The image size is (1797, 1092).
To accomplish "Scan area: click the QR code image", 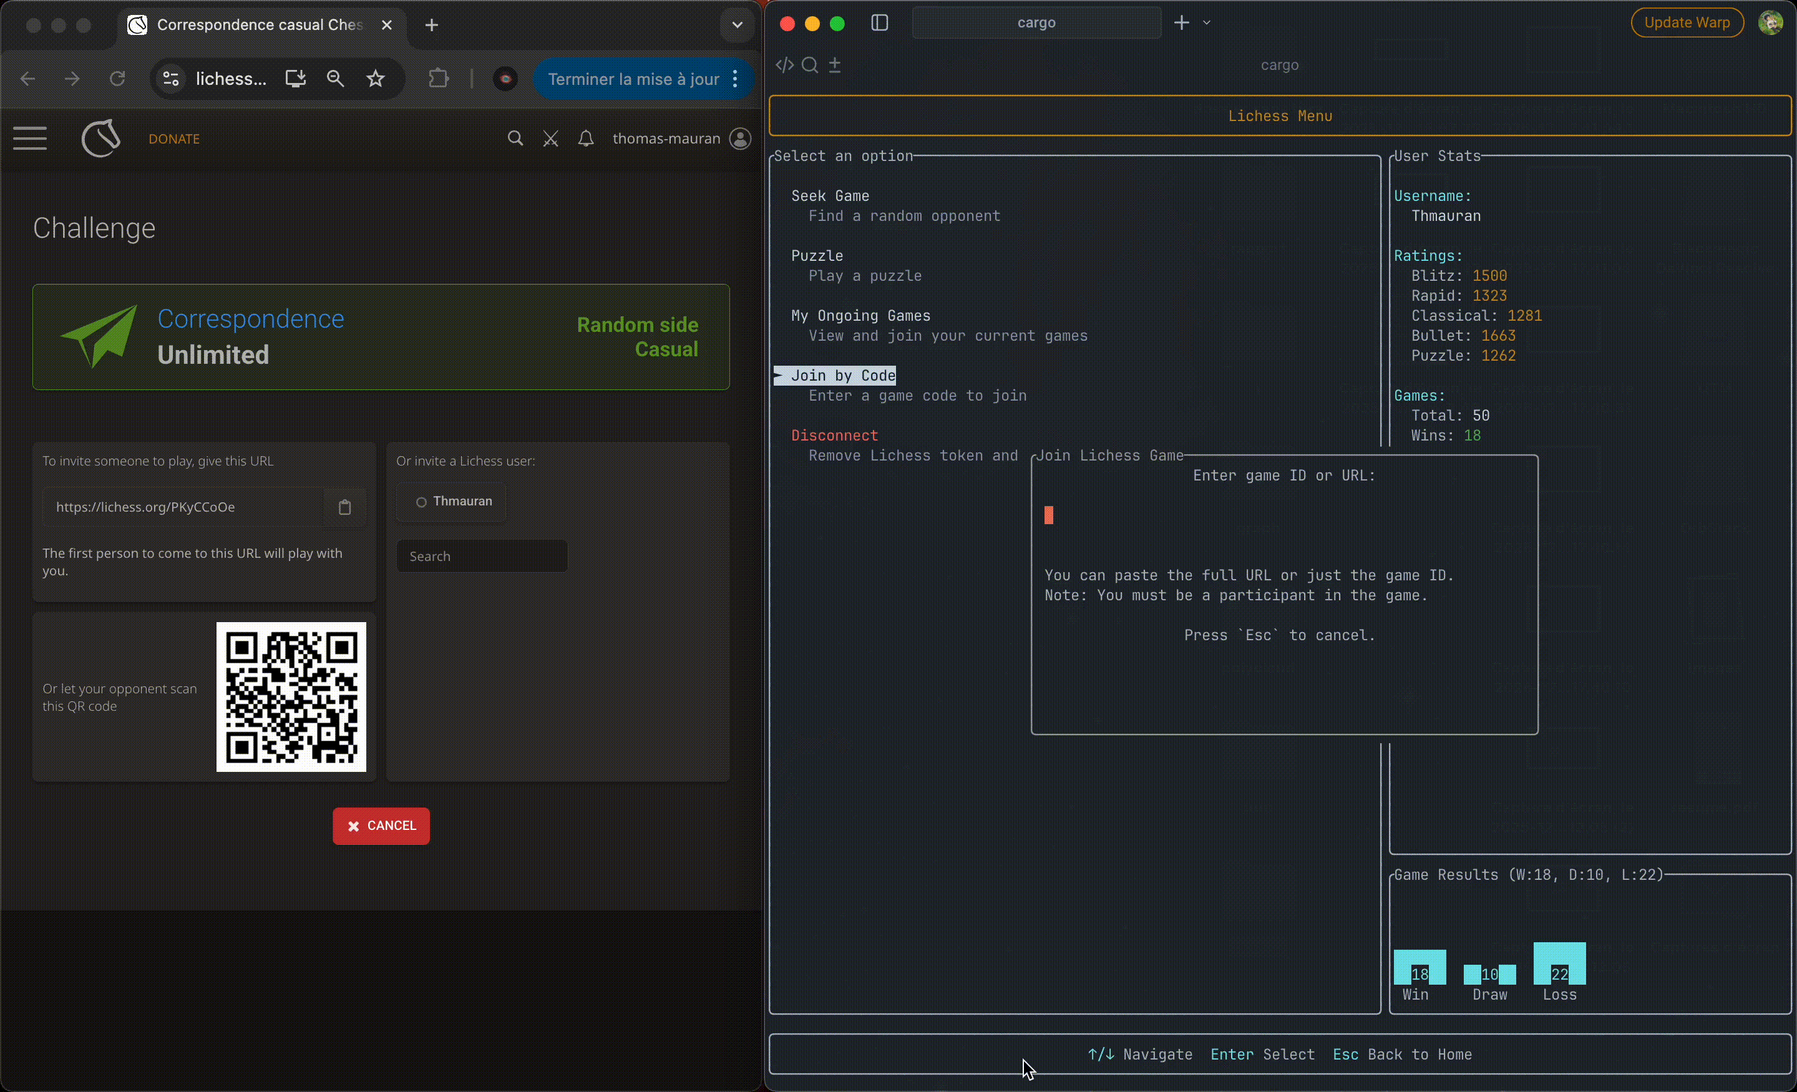I will (x=291, y=696).
